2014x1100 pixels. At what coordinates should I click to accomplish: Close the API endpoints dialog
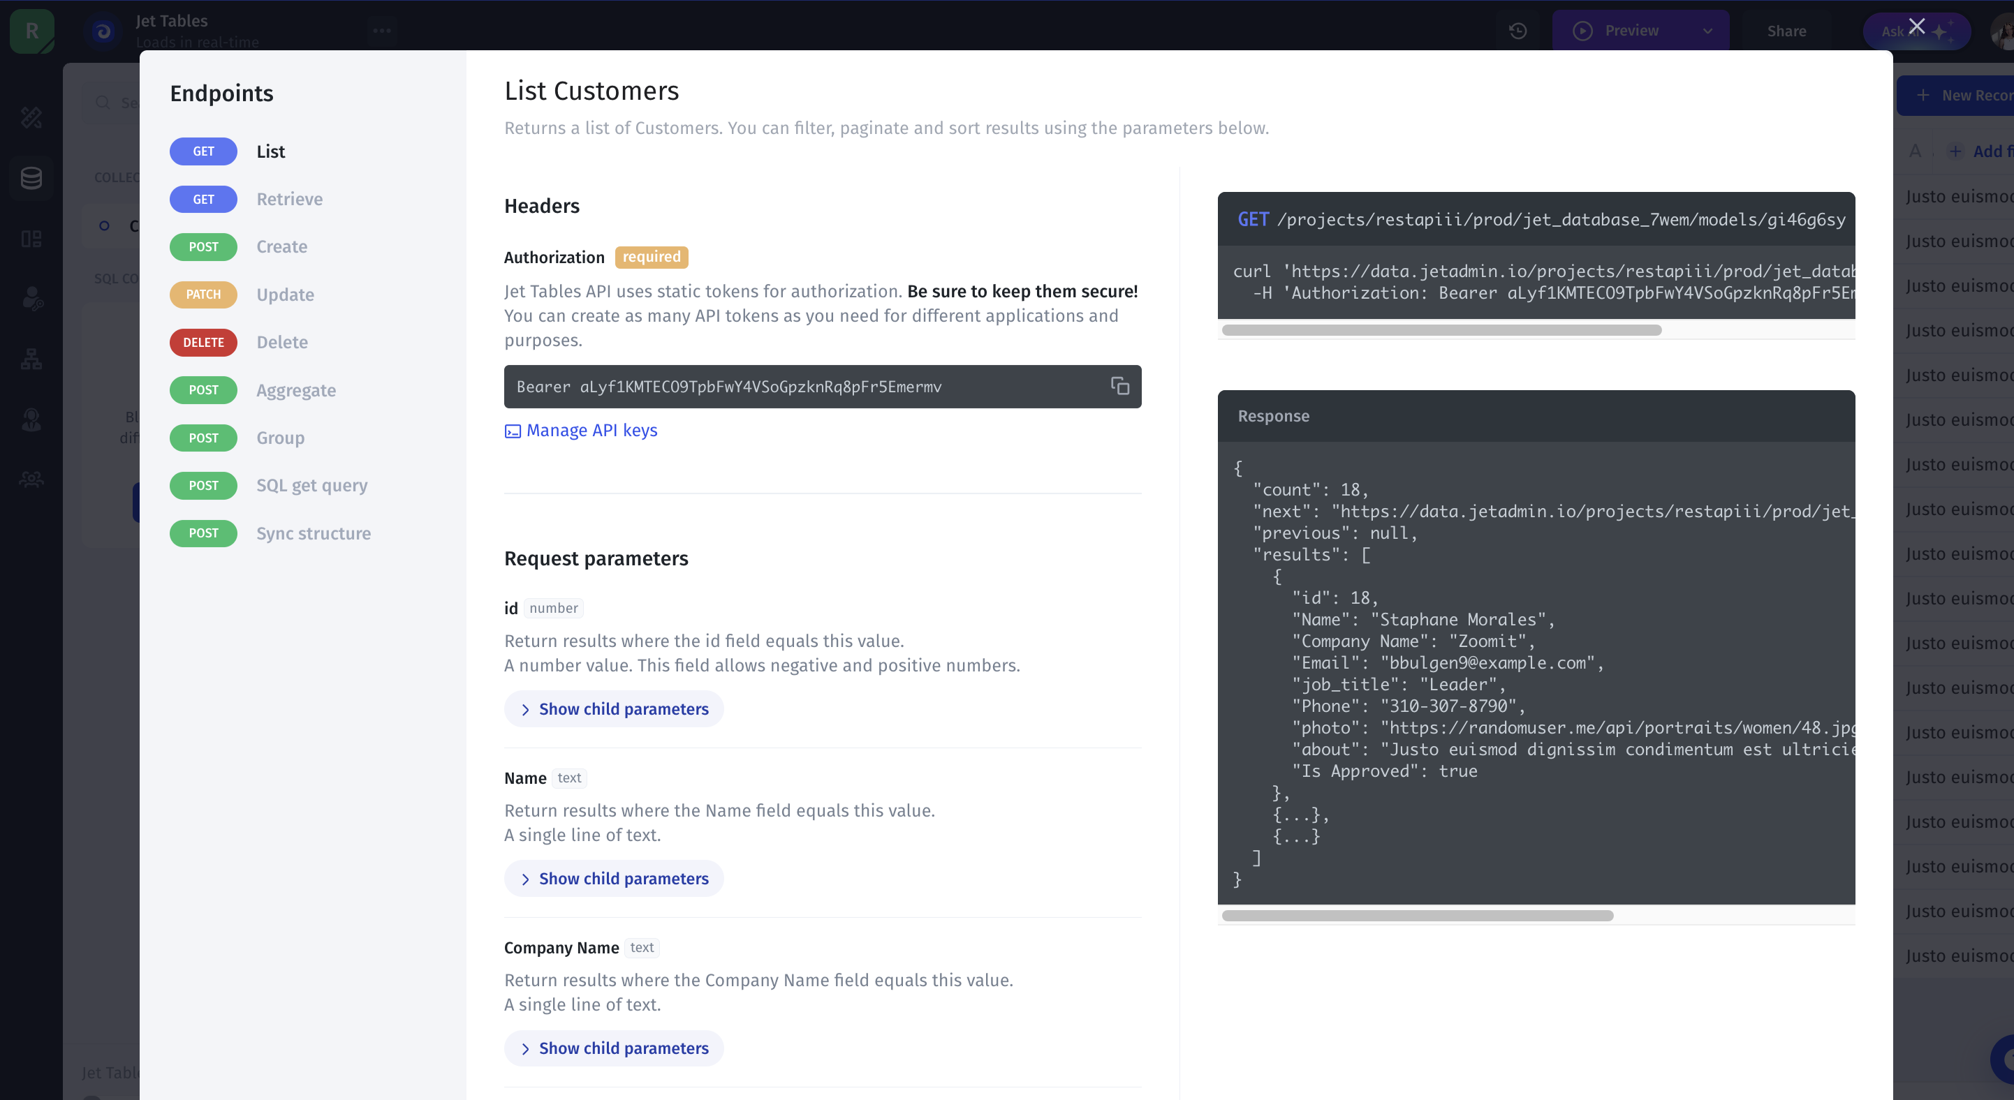click(1916, 27)
